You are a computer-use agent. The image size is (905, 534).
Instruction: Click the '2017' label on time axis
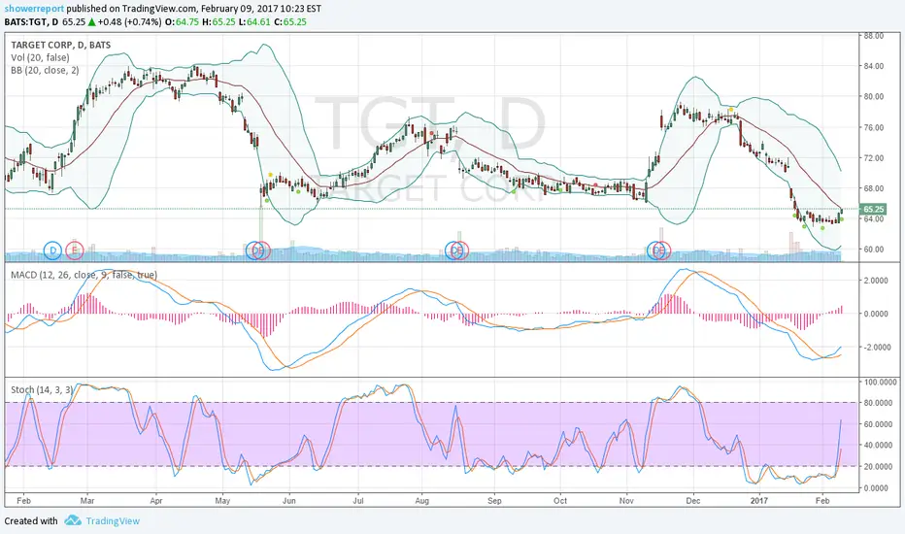759,501
